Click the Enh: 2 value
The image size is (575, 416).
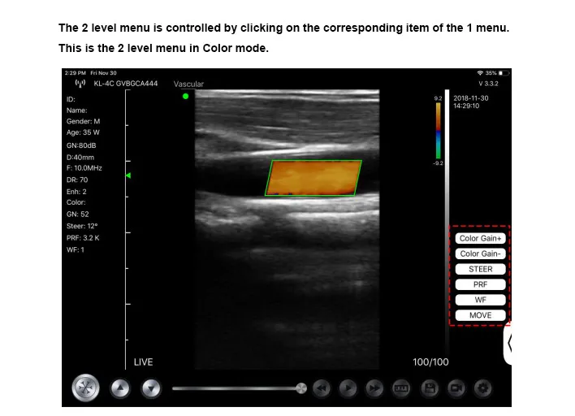[76, 192]
